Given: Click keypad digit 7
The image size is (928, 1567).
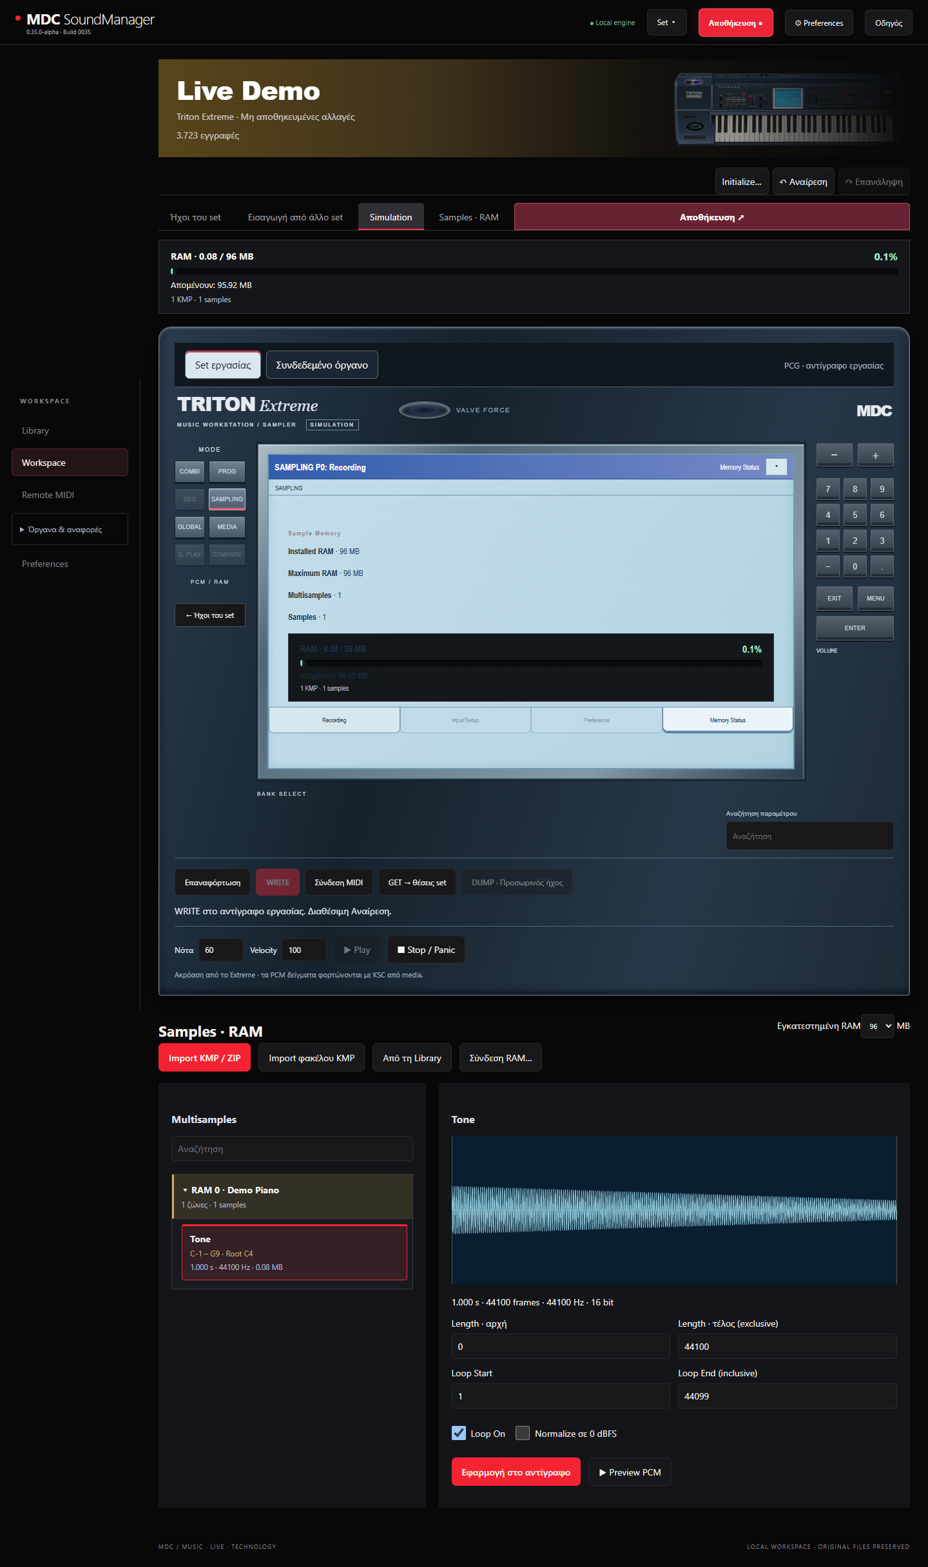Looking at the screenshot, I should pyautogui.click(x=828, y=489).
